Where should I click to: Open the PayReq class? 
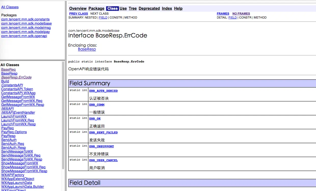coord(7,128)
